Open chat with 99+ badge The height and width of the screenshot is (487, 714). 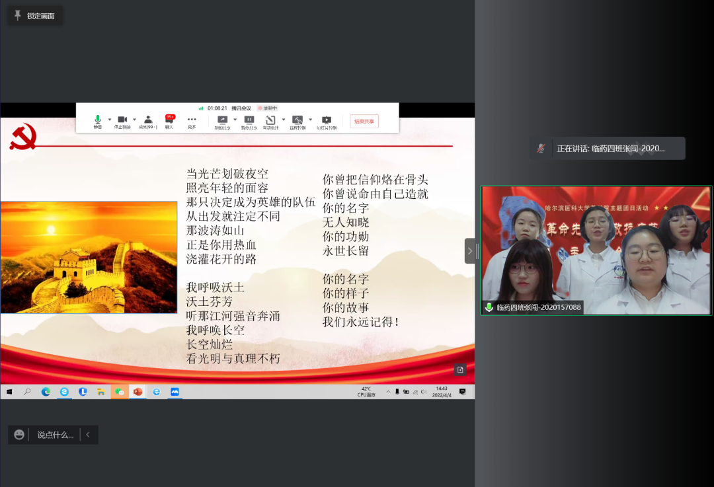(x=169, y=120)
